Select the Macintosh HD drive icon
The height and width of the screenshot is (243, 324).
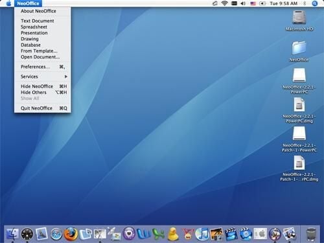299,17
